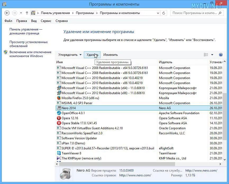Screen dimensions: 229x184
Task: Click the Windows components shield icon
Action: coord(6,52)
